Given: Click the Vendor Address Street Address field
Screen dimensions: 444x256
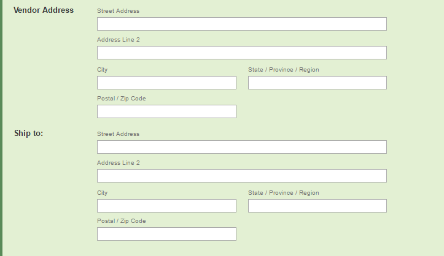Looking at the screenshot, I should 241,24.
